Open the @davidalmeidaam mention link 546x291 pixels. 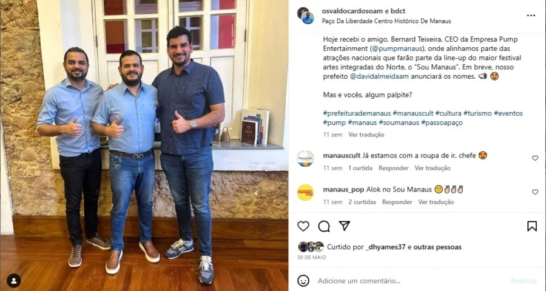point(379,76)
